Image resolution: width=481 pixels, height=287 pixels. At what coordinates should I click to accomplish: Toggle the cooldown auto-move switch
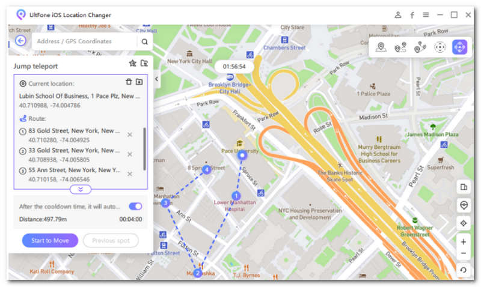click(135, 207)
